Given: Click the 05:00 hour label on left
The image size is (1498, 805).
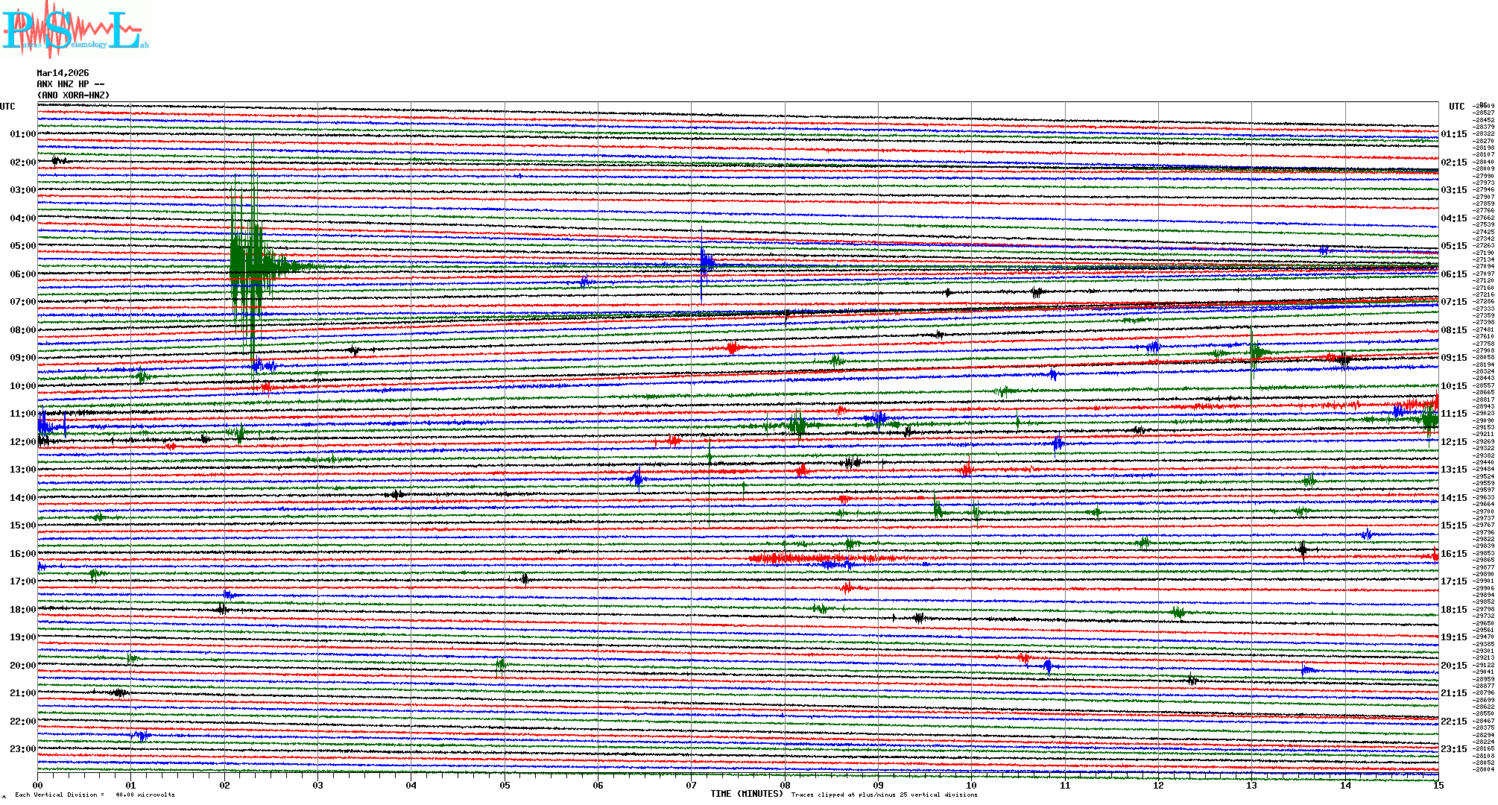Looking at the screenshot, I should [x=22, y=246].
